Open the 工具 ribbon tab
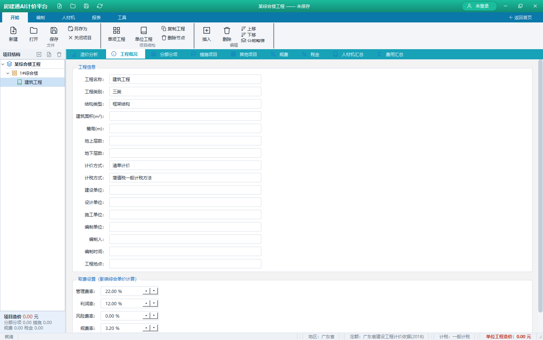The image size is (543, 340). click(x=122, y=17)
